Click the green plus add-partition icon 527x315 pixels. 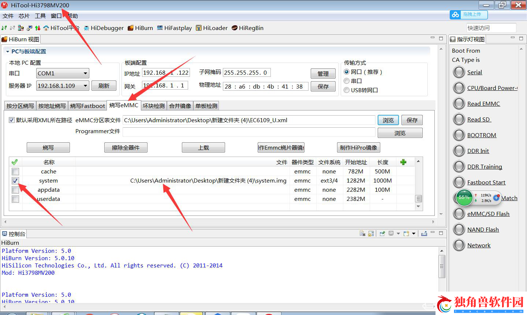coord(403,162)
